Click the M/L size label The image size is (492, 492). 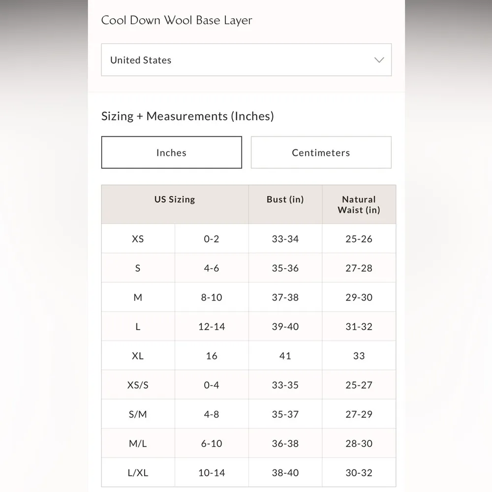pos(138,444)
